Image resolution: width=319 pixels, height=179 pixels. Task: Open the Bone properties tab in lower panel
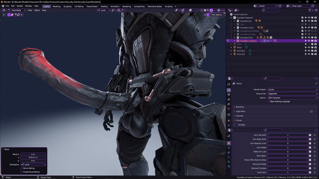tap(229, 162)
